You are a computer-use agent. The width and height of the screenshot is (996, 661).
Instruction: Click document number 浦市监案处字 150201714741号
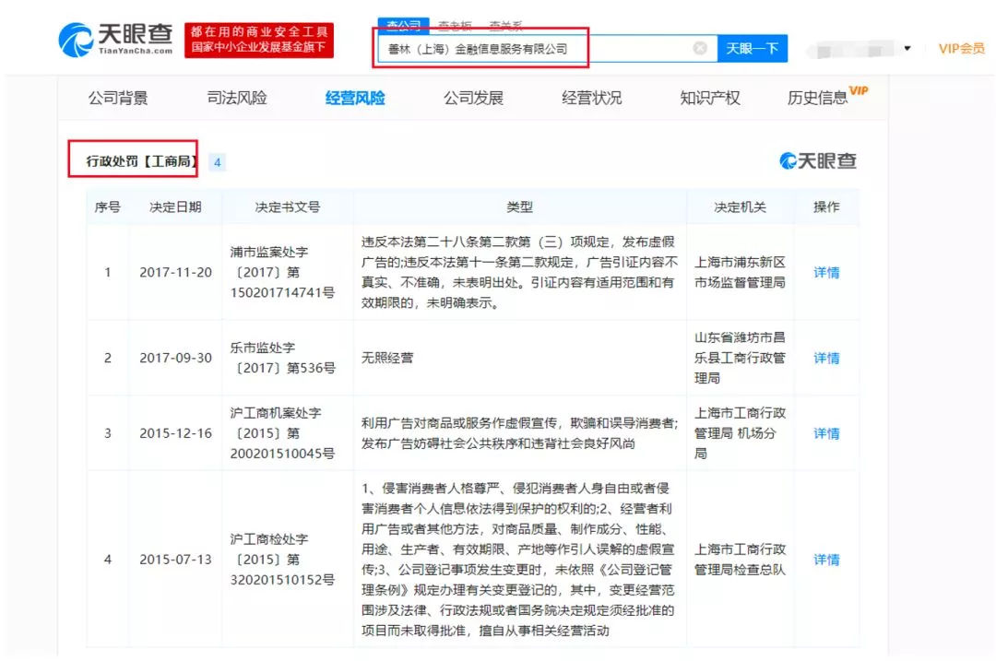(x=282, y=272)
